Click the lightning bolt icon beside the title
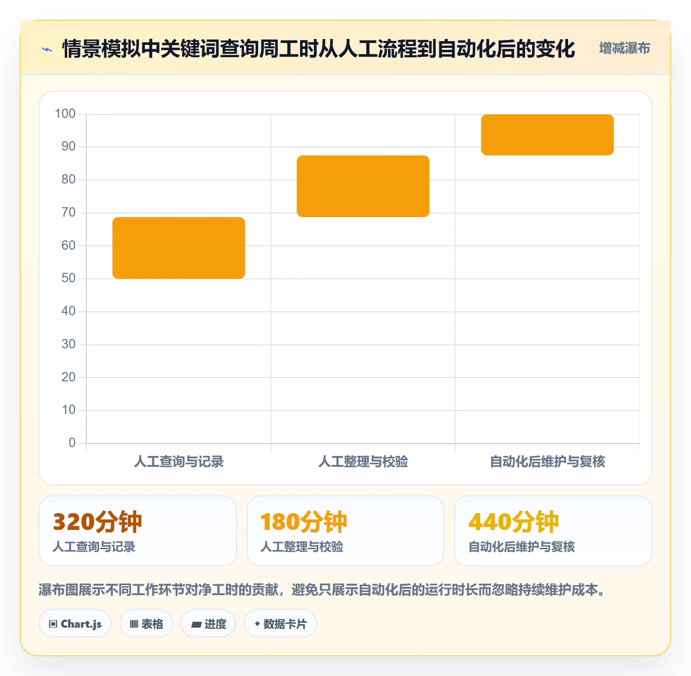691x676 pixels. (x=47, y=49)
